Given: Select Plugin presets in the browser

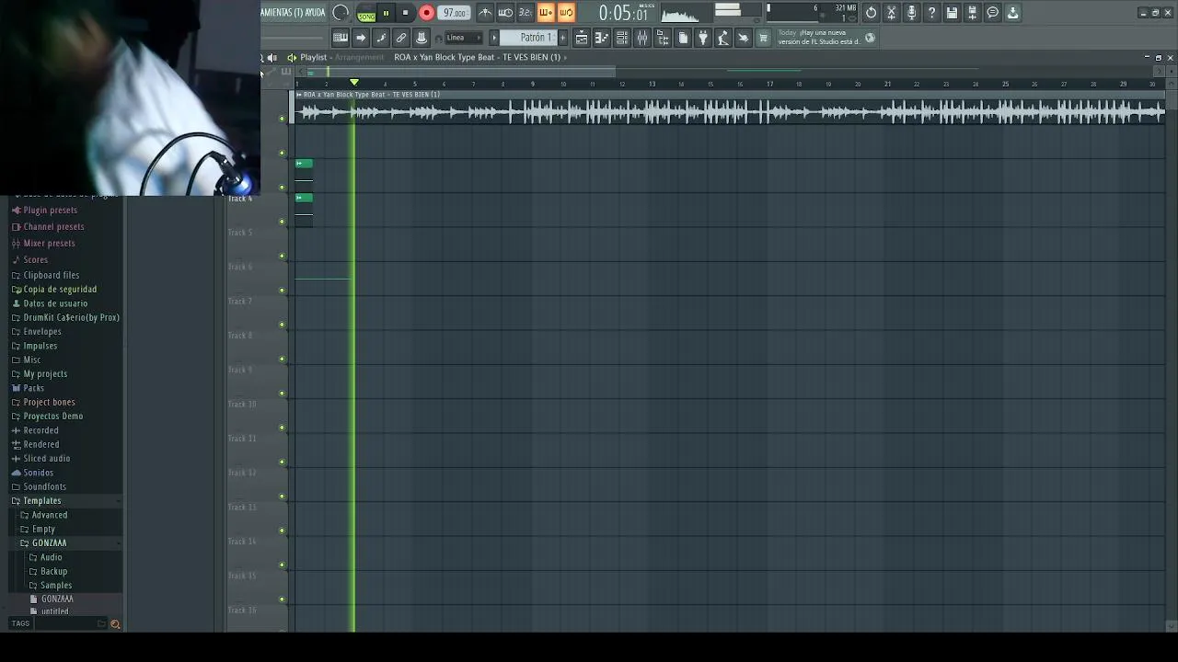Looking at the screenshot, I should tap(50, 211).
